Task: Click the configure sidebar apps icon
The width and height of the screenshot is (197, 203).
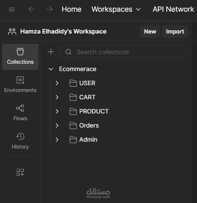Action: (20, 172)
